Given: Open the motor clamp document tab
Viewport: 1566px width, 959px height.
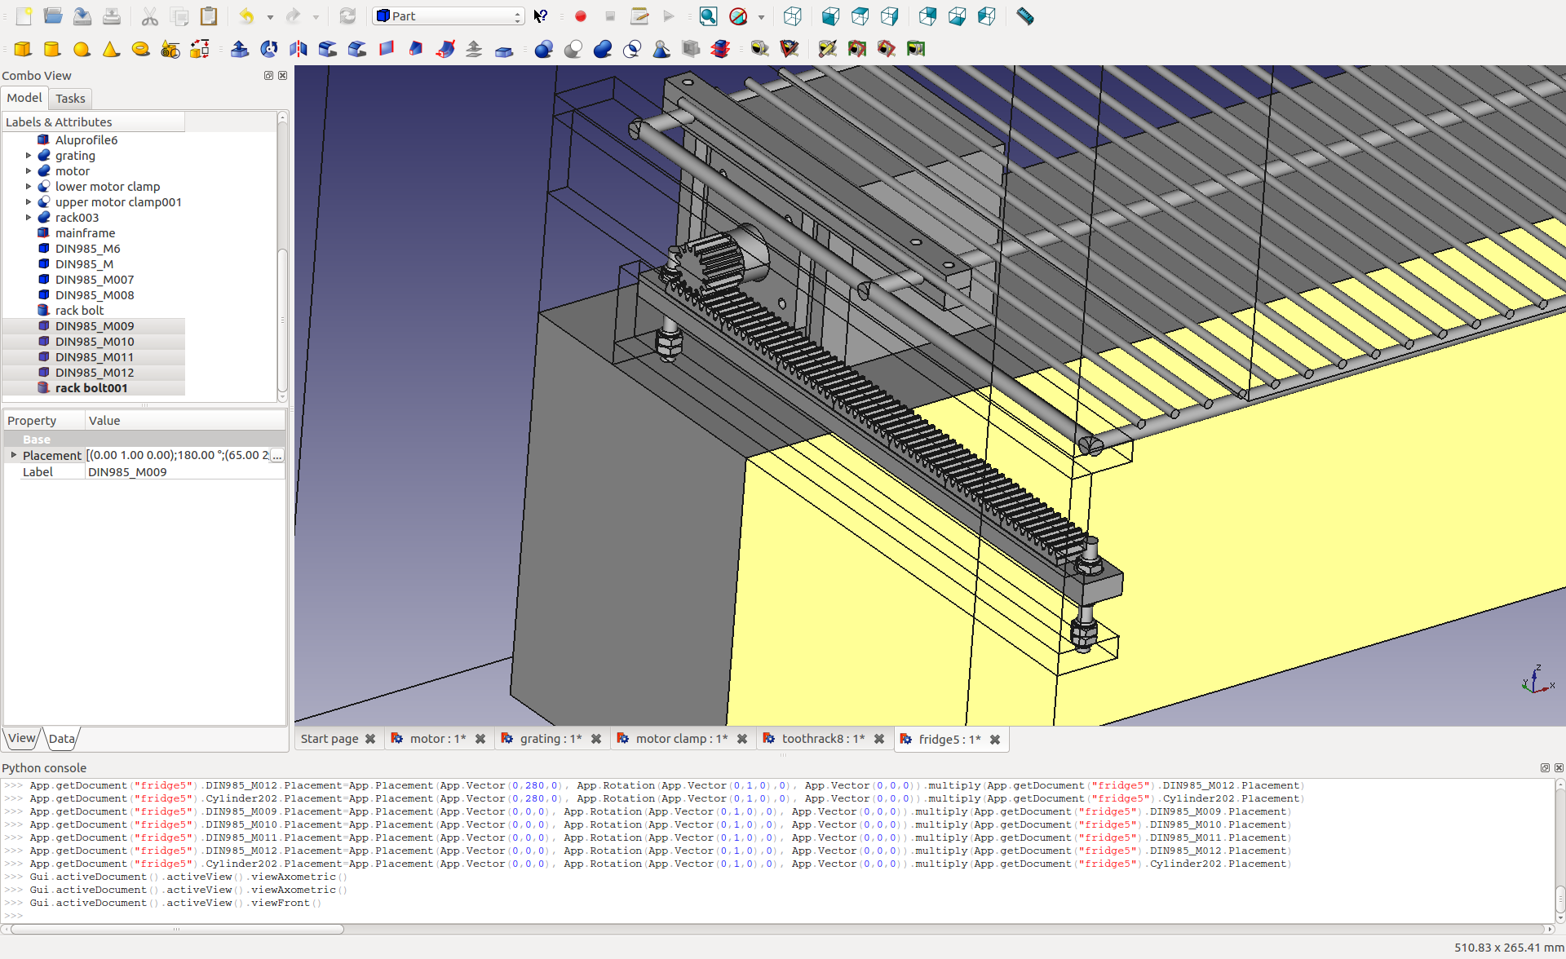Looking at the screenshot, I should click(680, 739).
